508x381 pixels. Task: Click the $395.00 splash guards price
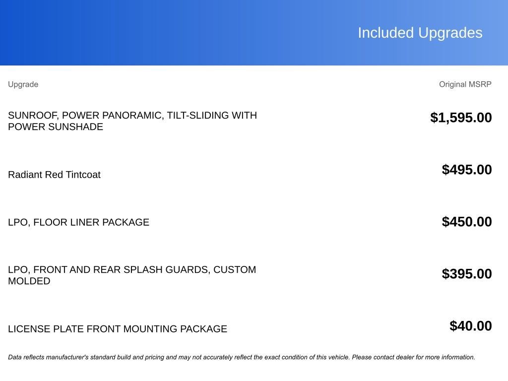tap(466, 274)
